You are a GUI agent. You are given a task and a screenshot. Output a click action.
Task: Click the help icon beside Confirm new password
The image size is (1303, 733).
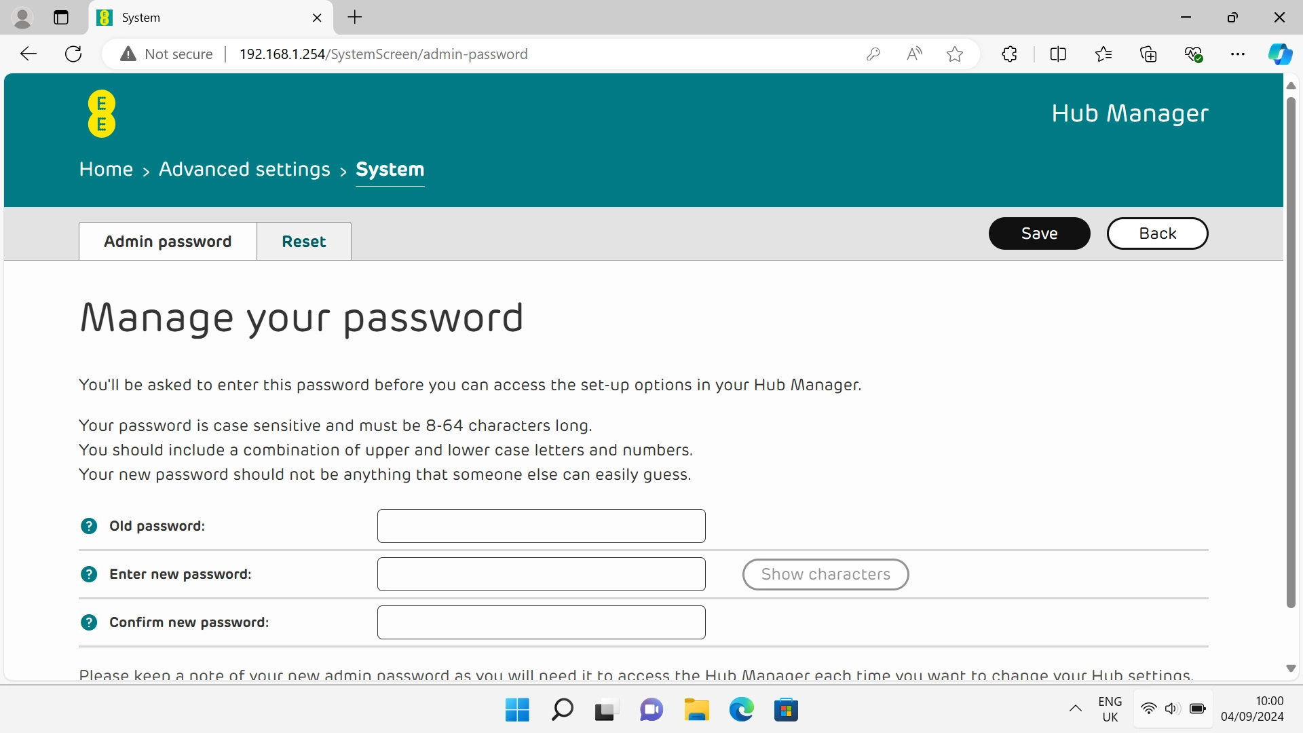click(89, 622)
